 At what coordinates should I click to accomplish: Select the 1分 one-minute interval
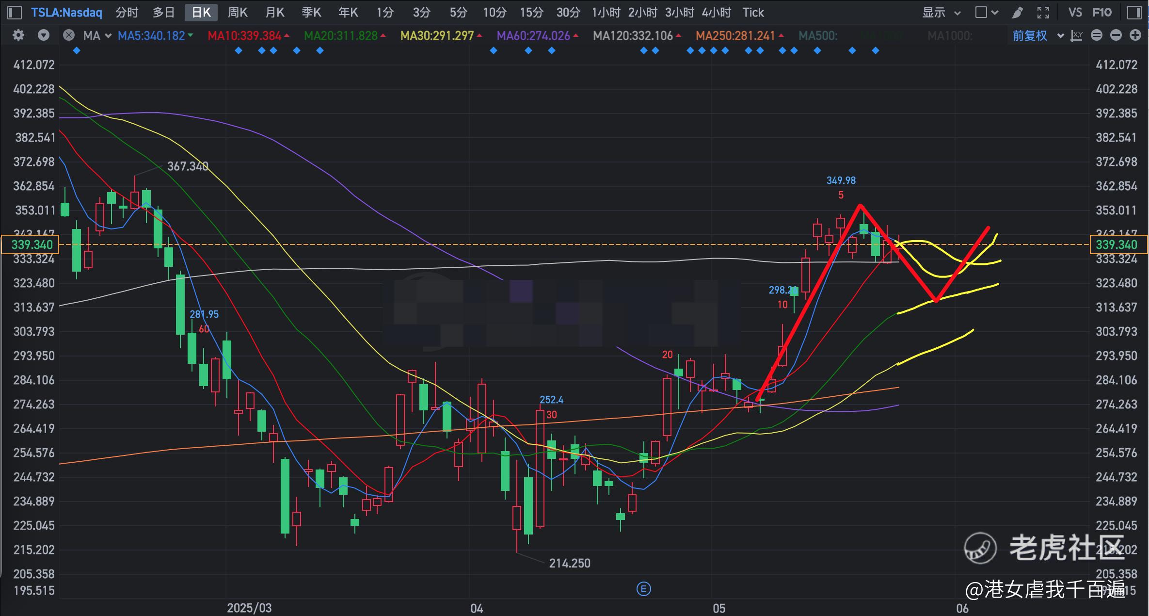(385, 12)
